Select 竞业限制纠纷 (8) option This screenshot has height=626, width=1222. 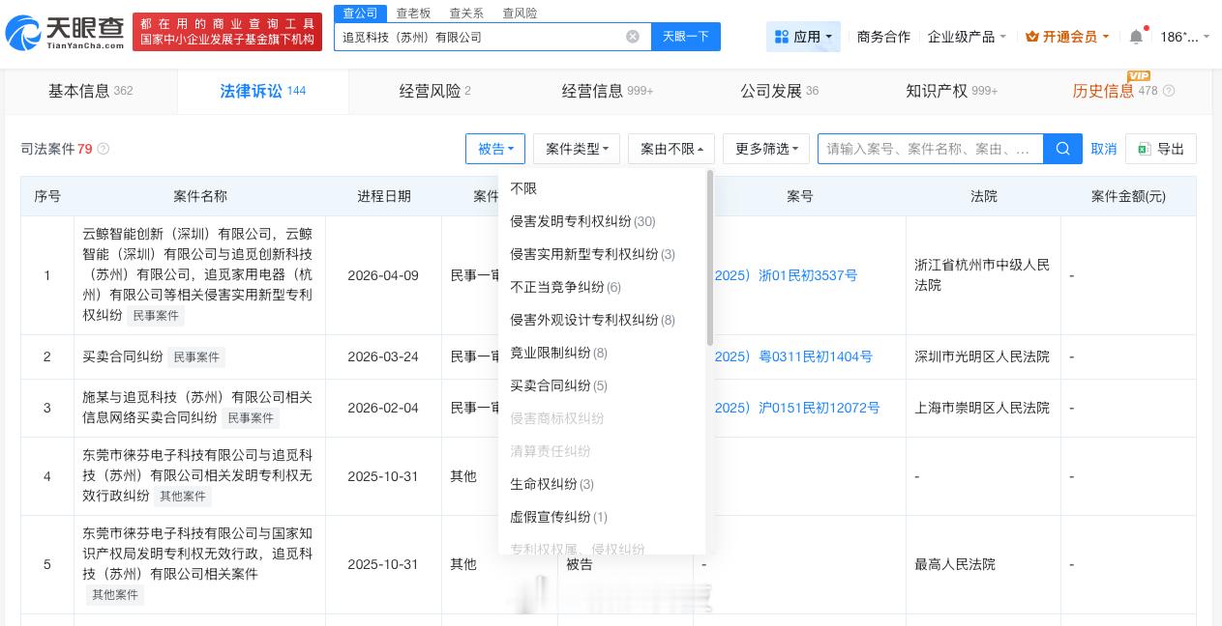[603, 353]
